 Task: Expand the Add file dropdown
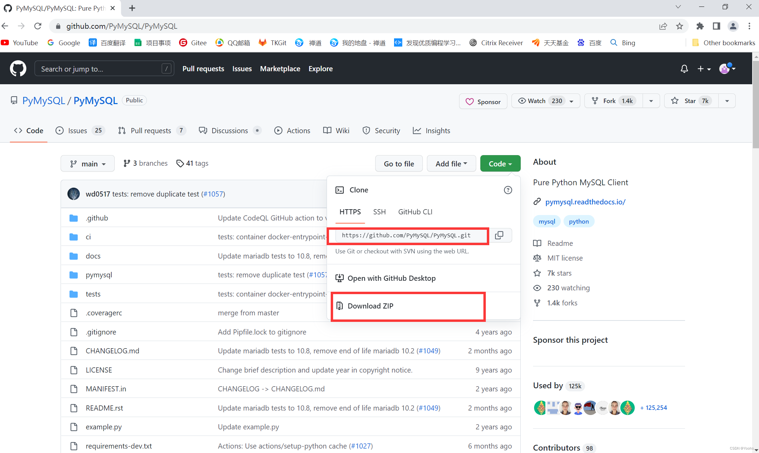point(451,164)
